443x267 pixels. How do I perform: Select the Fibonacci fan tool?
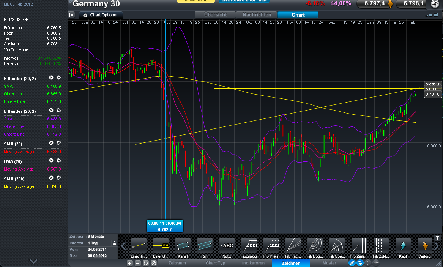(293, 245)
